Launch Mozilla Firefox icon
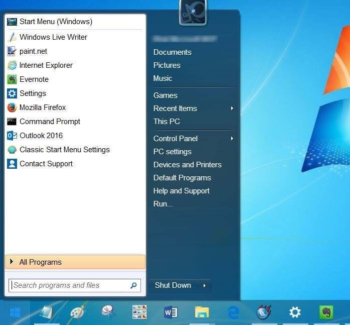 pyautogui.click(x=12, y=107)
